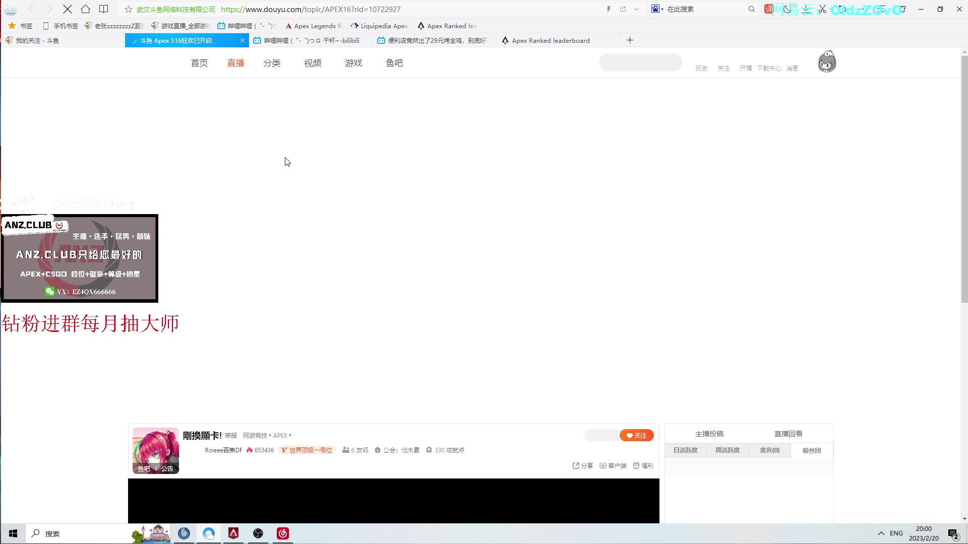Open 消息 messages in header
Image resolution: width=968 pixels, height=544 pixels.
point(792,69)
